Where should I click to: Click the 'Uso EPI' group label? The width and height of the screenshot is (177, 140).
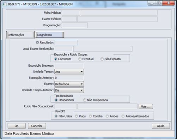click(x=60, y=111)
